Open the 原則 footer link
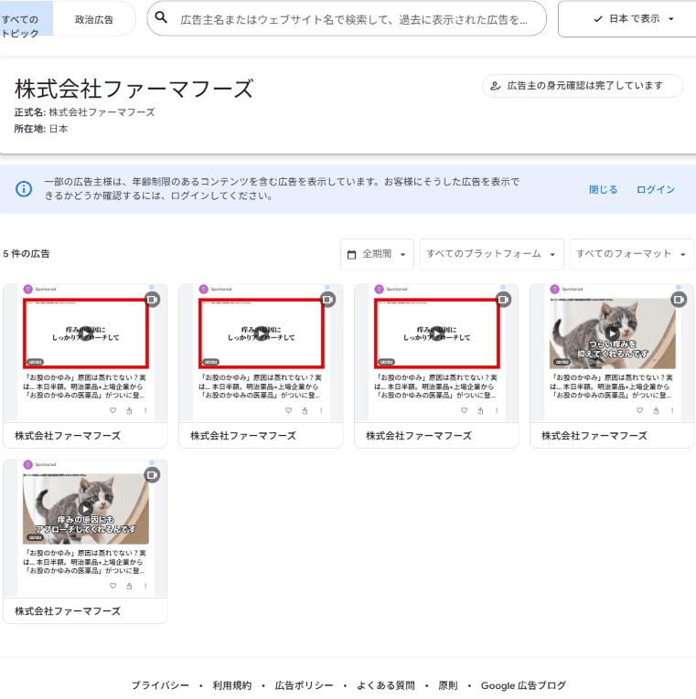 (x=448, y=685)
